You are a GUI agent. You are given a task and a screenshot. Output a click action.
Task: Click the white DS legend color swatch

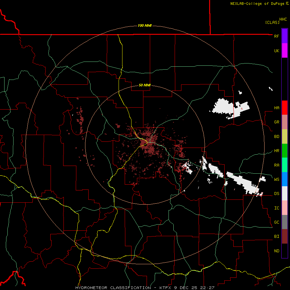pos(285,193)
